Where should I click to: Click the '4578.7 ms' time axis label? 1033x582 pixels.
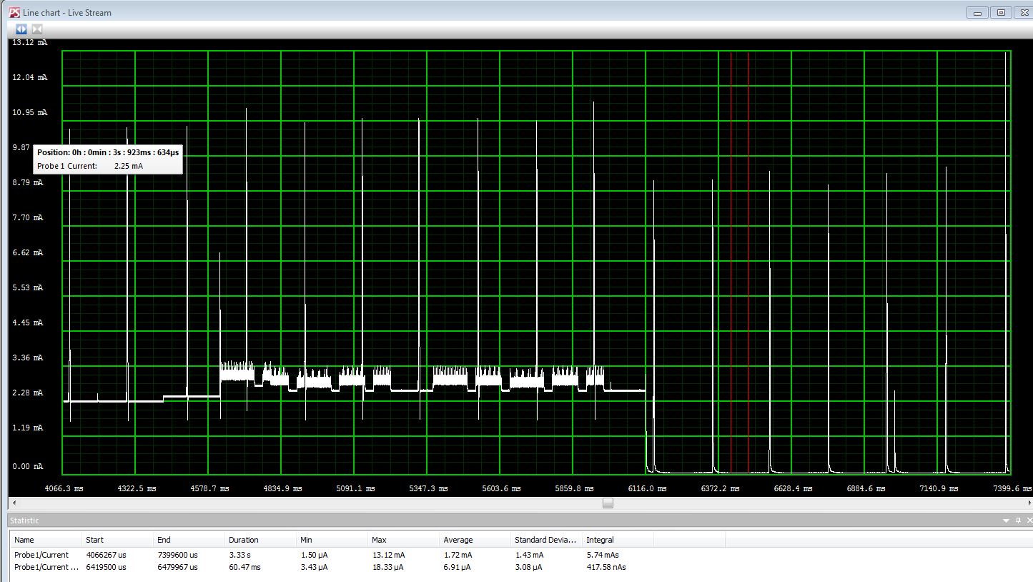[x=209, y=488]
